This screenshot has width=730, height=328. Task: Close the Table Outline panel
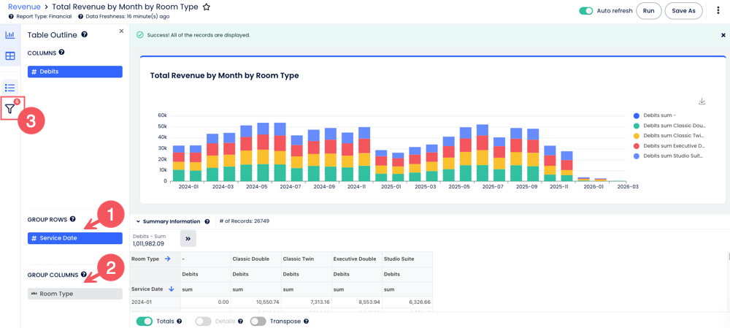point(121,31)
